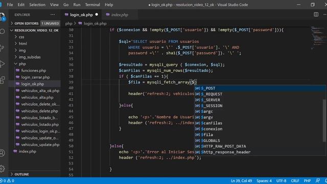The height and width of the screenshot is (184, 327).
Task: Select $_POST suggestion in autocomplete
Action: (260, 88)
